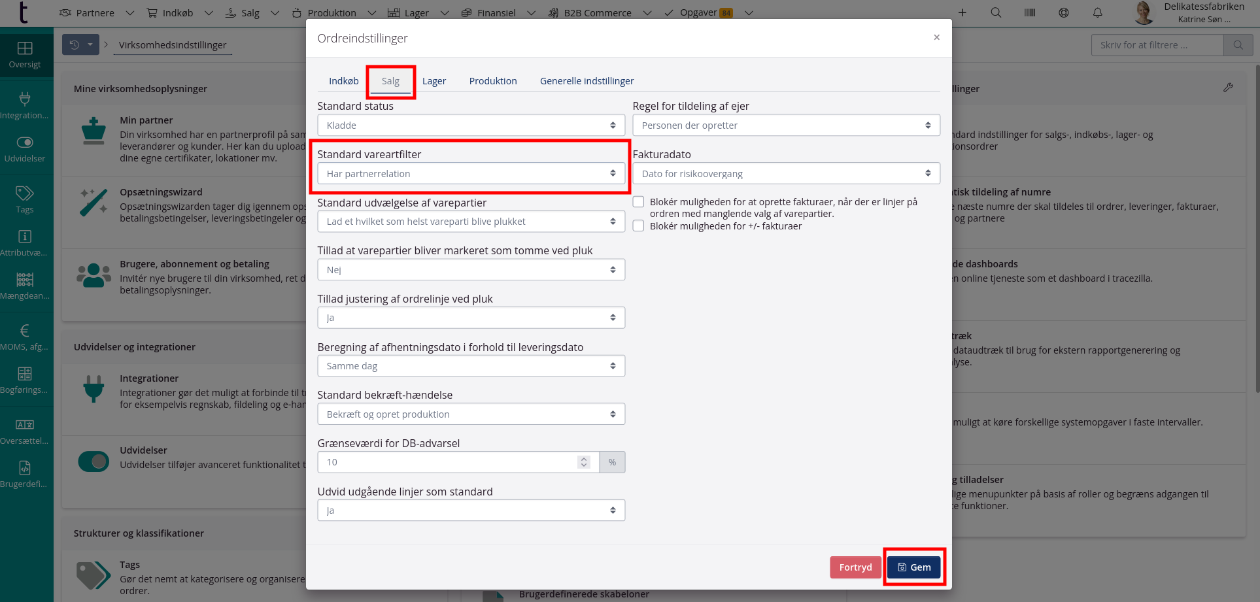Toggle the Udvidelser switch

click(94, 461)
